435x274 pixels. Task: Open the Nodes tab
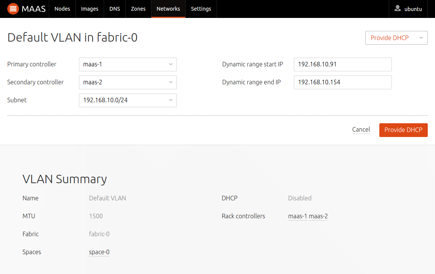(x=62, y=9)
